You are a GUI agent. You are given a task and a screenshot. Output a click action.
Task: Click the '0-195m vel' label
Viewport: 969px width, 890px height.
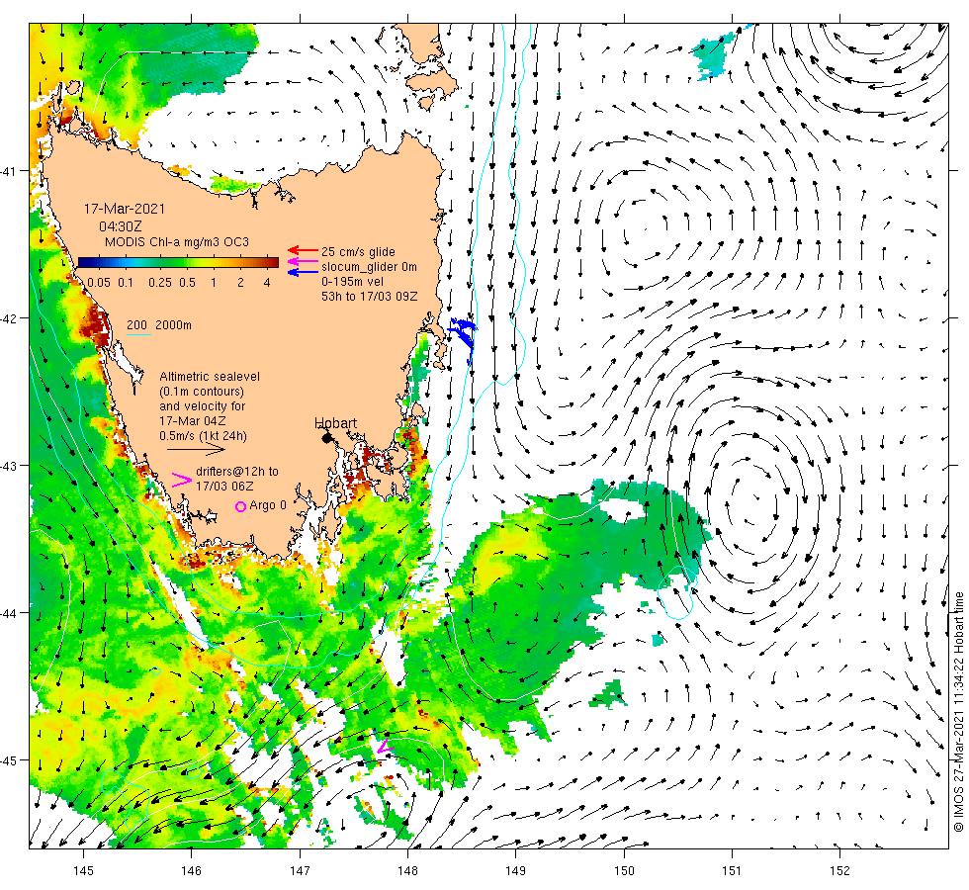click(352, 281)
